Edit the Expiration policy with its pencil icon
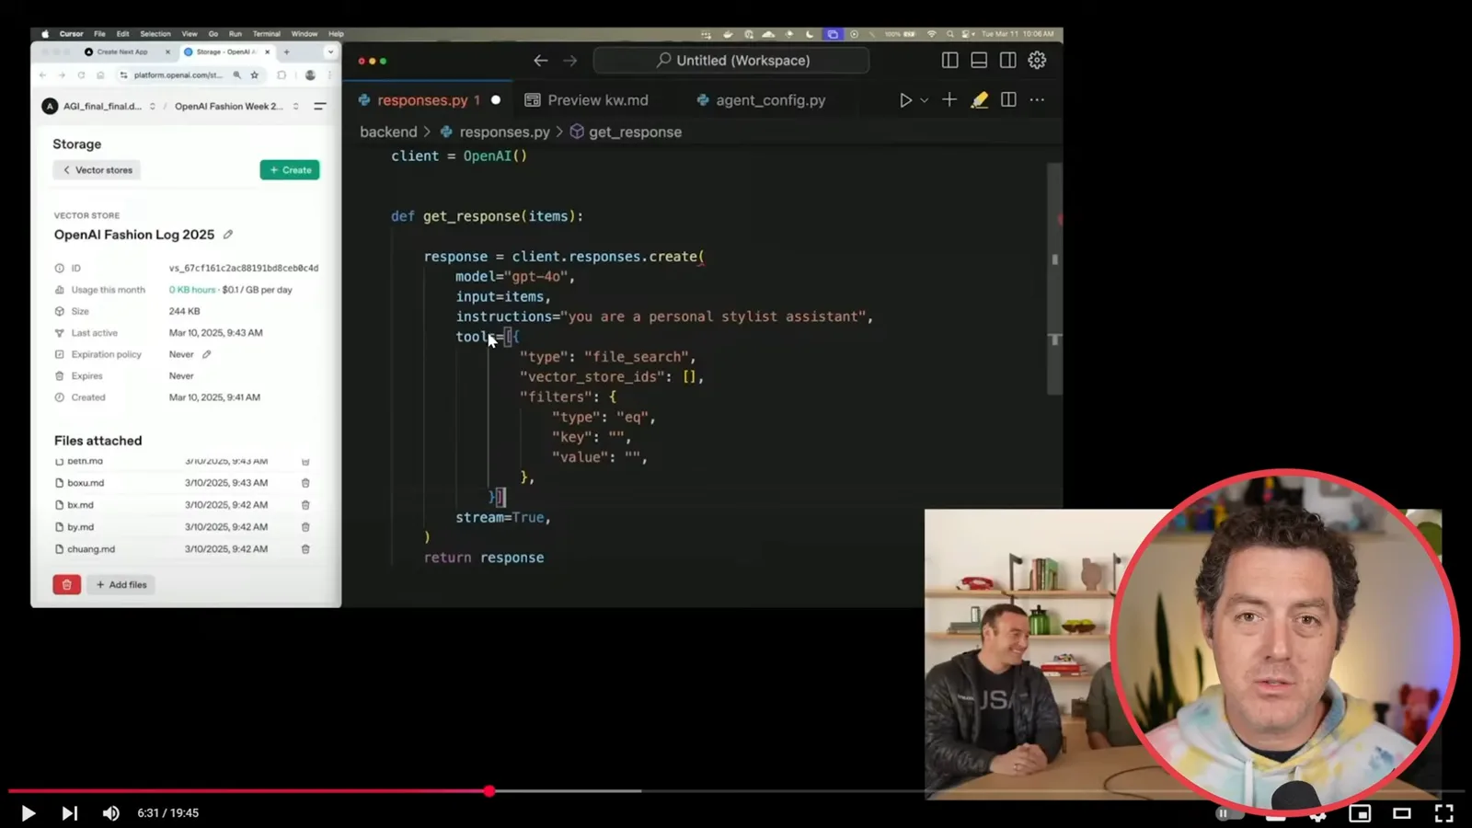 pyautogui.click(x=206, y=354)
